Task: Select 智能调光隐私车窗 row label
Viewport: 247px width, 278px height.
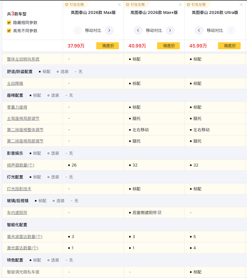Action: pos(23,272)
